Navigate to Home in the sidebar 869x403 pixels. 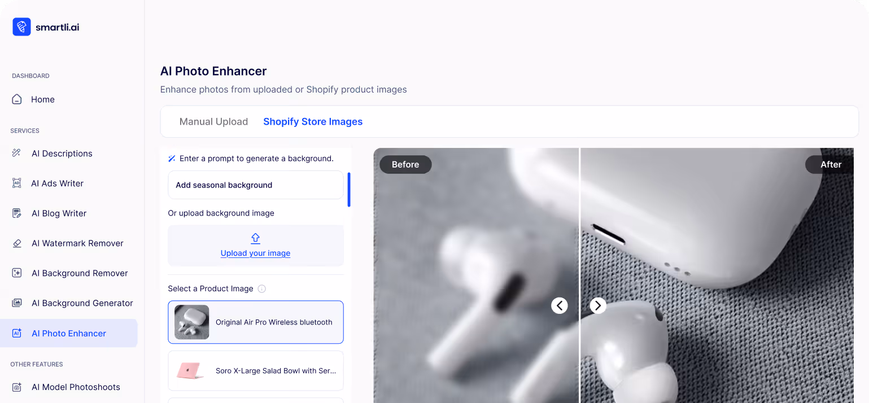click(43, 99)
